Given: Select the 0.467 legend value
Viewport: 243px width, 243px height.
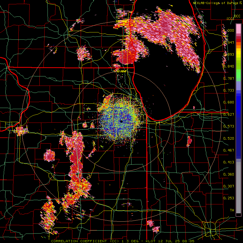Looking at the screenshot, I should coord(229,150).
